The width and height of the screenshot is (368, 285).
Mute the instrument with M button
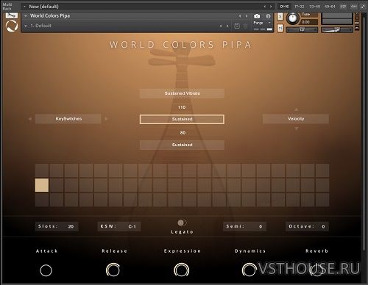coord(280,29)
